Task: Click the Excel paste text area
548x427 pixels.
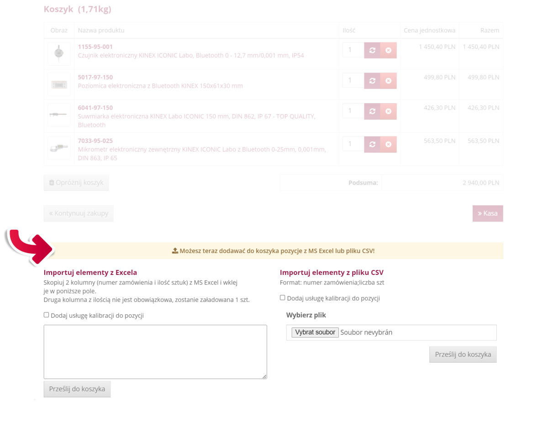Action: click(155, 352)
